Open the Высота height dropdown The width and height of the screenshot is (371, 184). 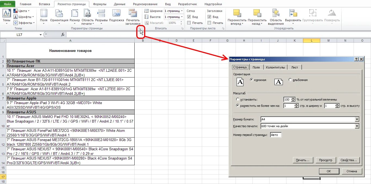coord(182,17)
